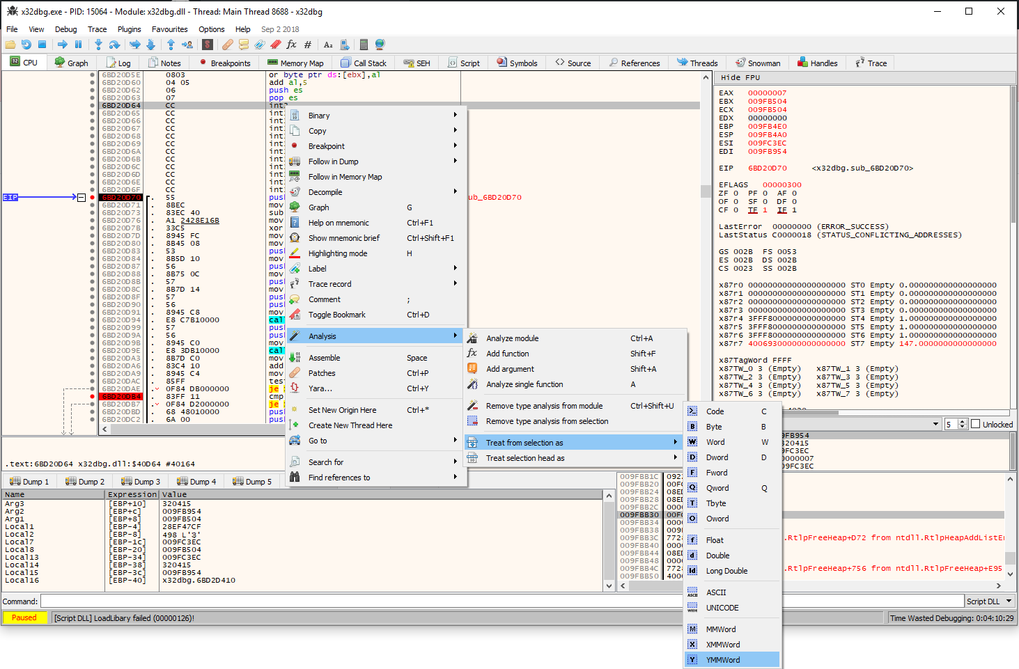Image resolution: width=1019 pixels, height=669 pixels.
Task: Open the Breakpoints tab
Action: click(224, 63)
